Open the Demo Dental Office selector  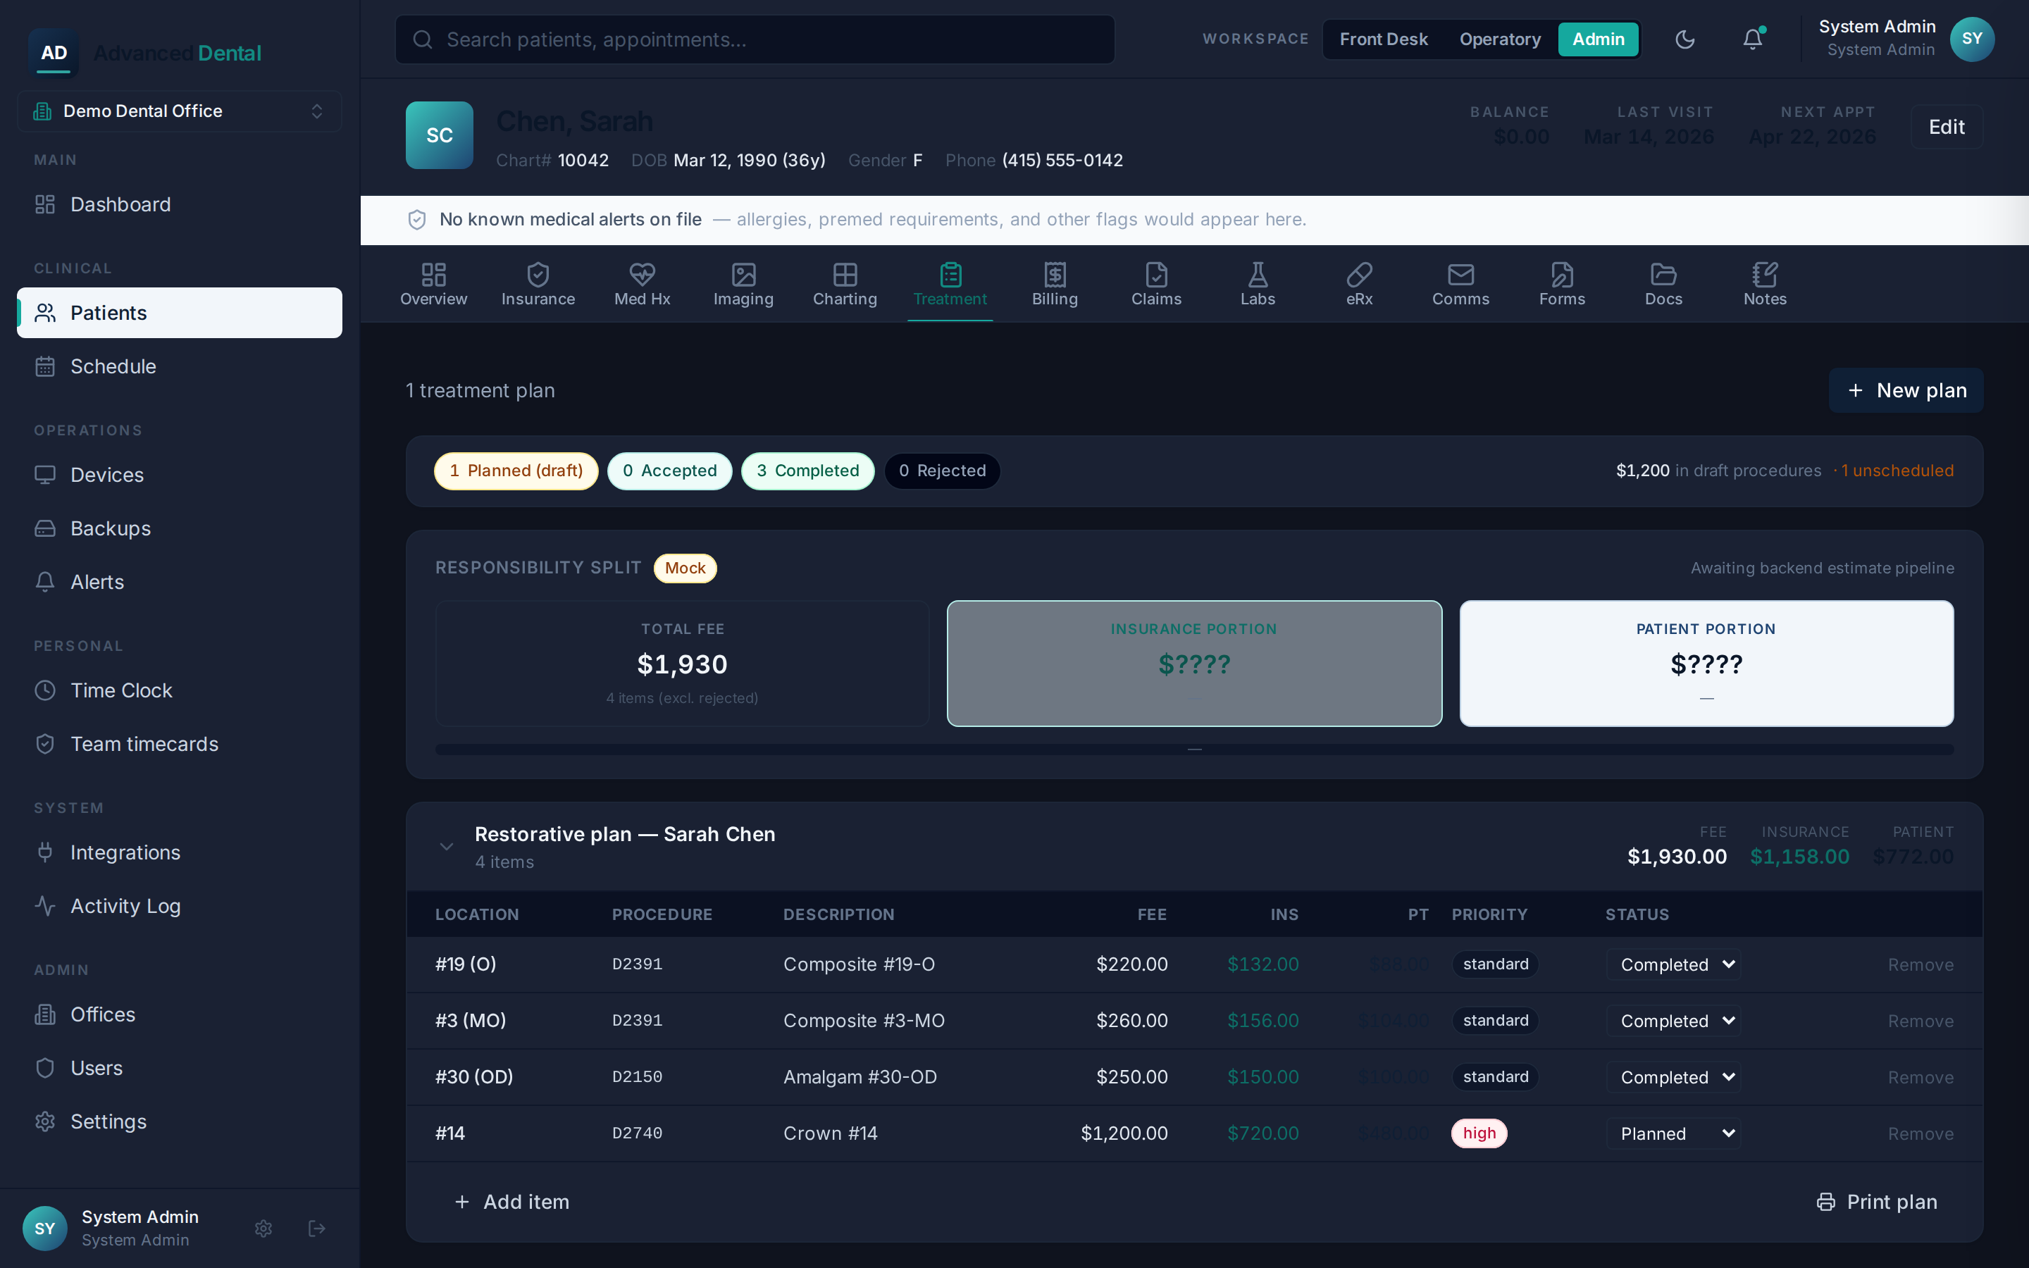(x=180, y=111)
